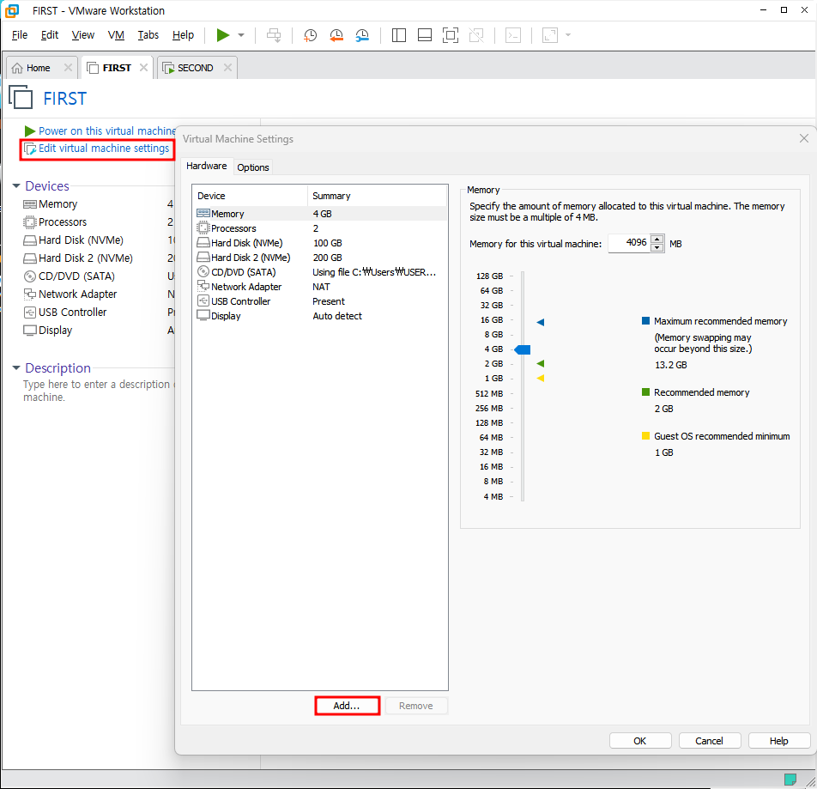Select Processors row in hardware list
817x789 pixels.
(320, 228)
